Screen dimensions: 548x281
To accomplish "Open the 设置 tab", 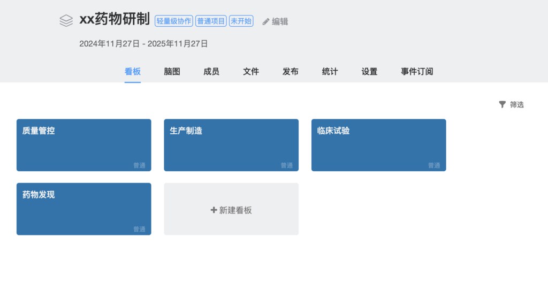I will click(369, 72).
